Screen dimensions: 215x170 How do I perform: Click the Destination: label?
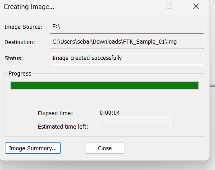coord(20,42)
